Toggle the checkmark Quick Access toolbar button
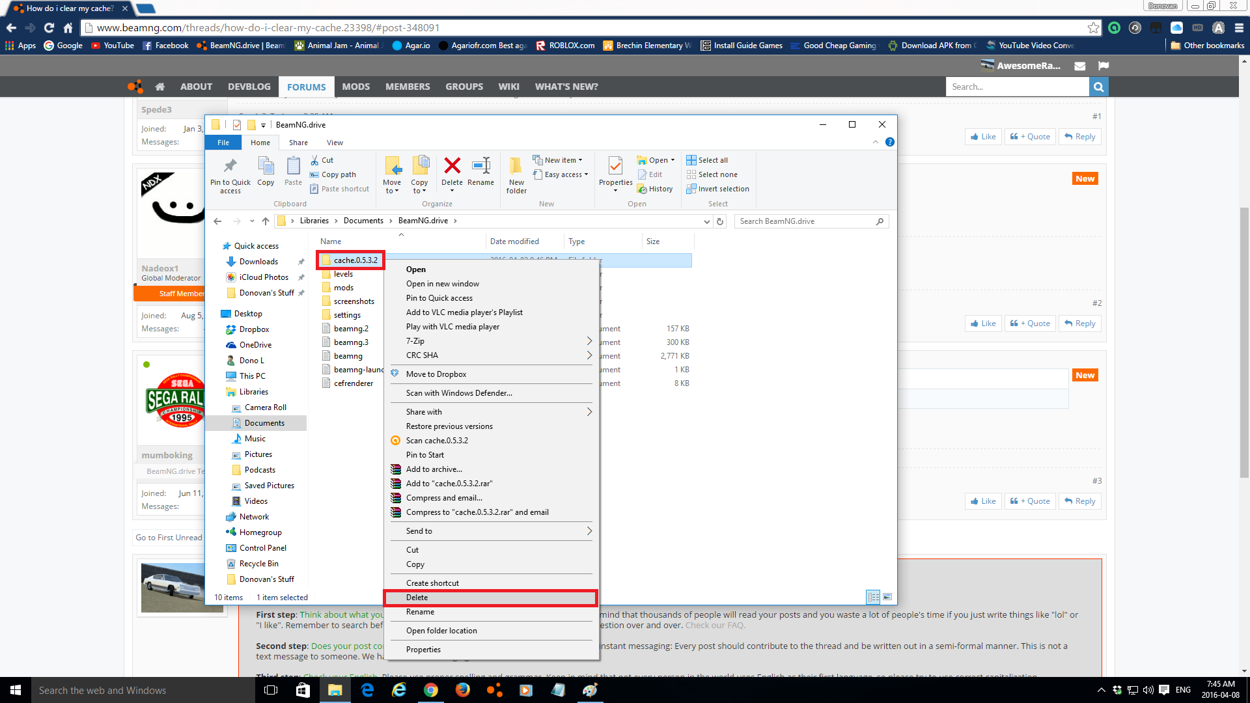This screenshot has width=1250, height=703. 237,125
